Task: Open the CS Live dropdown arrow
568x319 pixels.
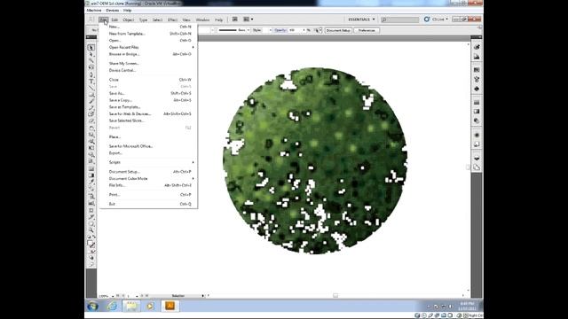Action: coord(446,19)
